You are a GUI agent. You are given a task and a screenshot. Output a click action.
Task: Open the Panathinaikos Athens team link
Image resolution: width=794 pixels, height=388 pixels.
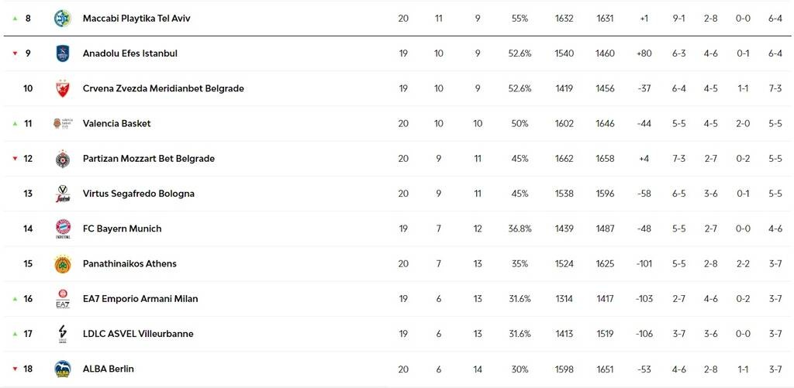[x=129, y=264]
